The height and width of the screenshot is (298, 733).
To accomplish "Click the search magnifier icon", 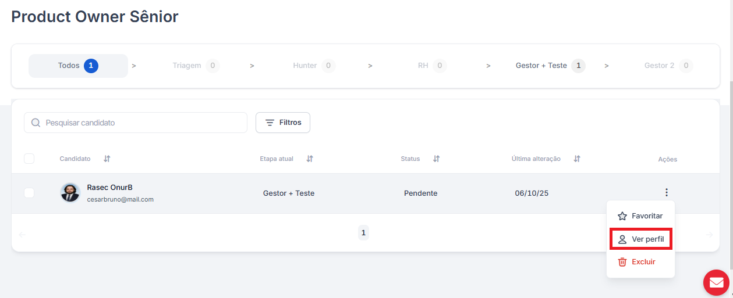I will [36, 123].
